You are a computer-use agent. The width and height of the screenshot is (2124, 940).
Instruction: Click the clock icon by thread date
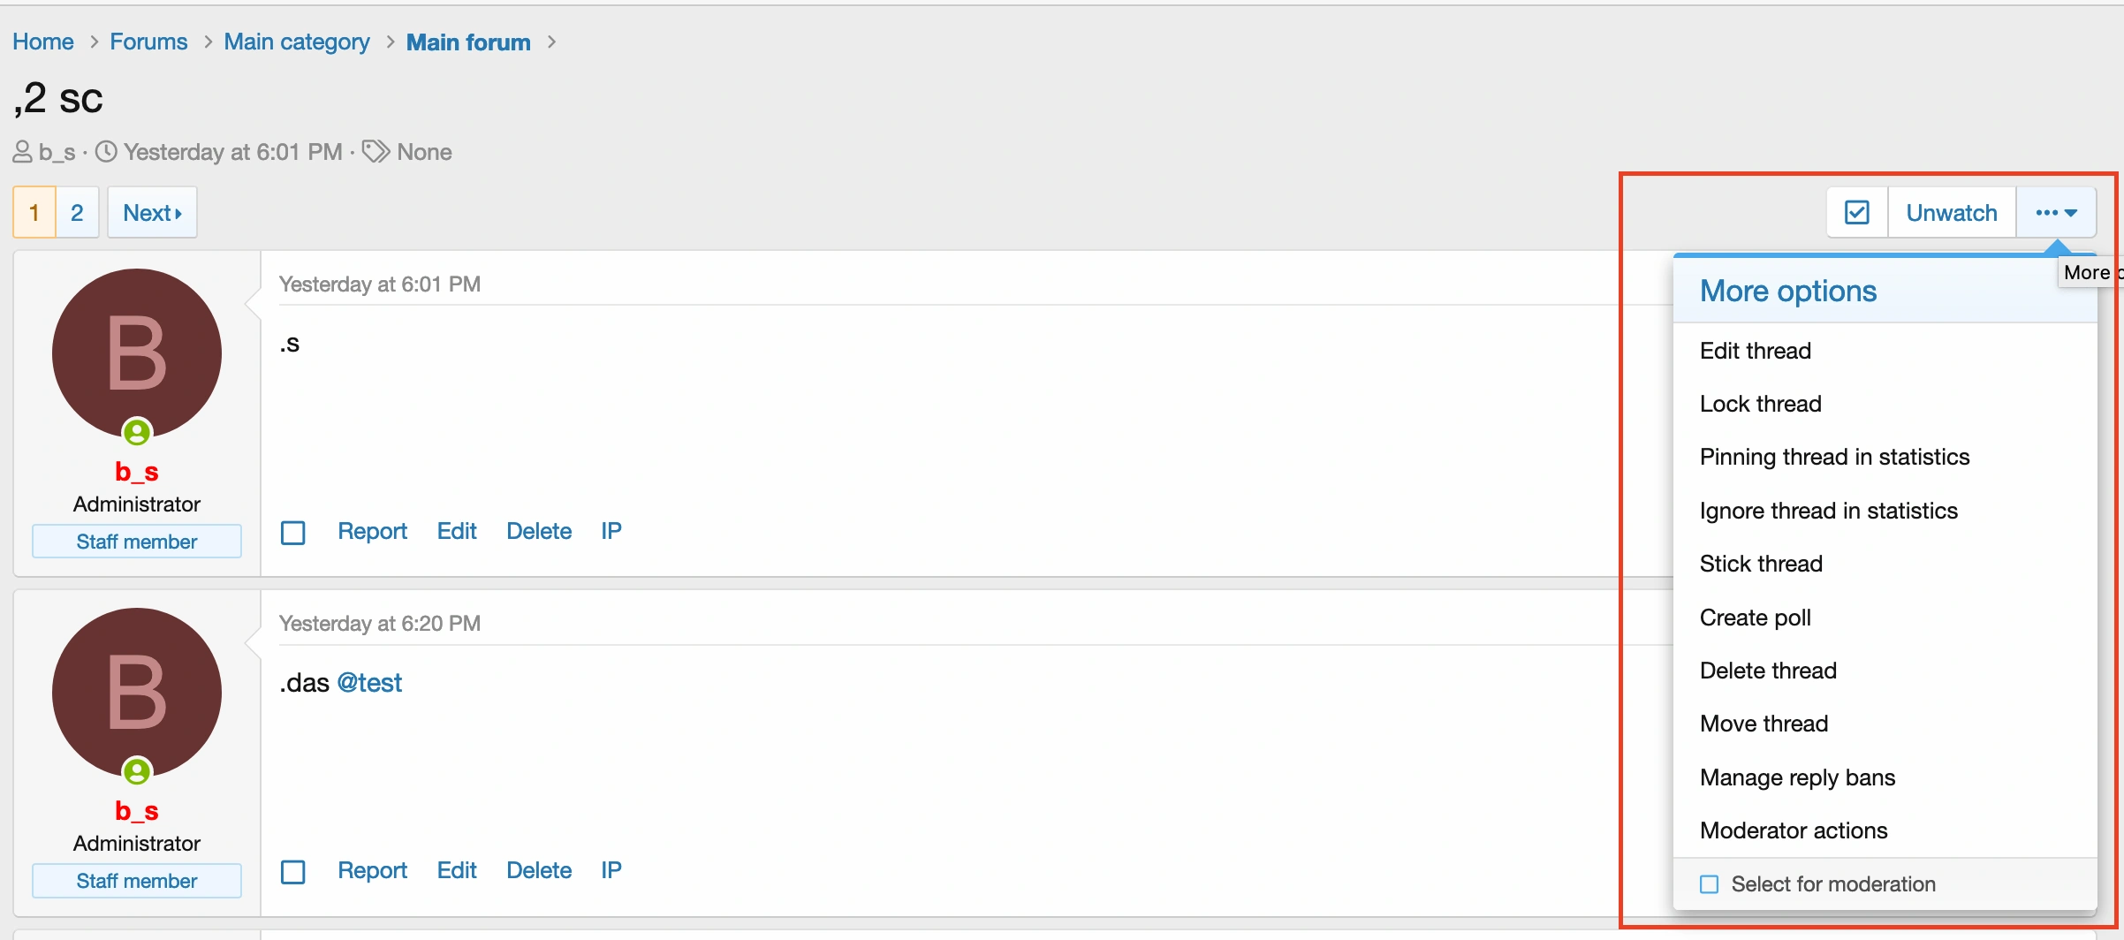tap(106, 152)
